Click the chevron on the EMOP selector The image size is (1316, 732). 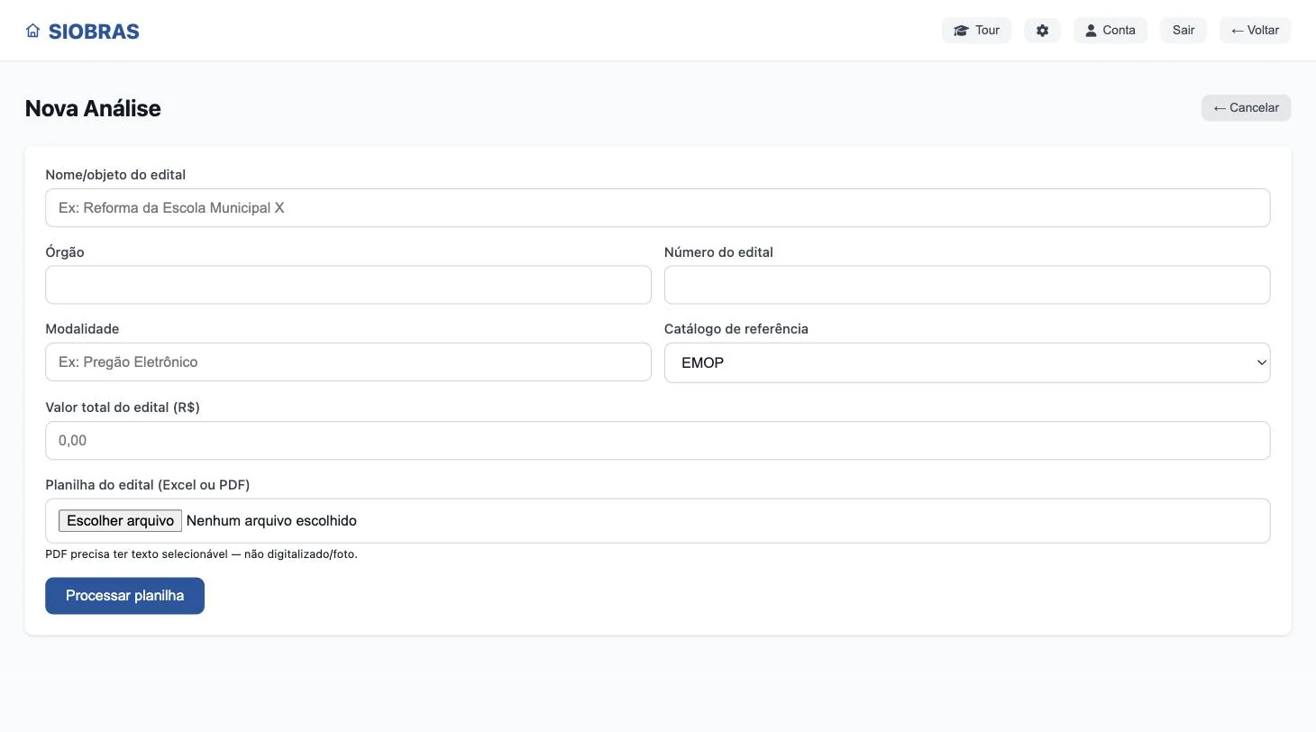click(x=1261, y=362)
